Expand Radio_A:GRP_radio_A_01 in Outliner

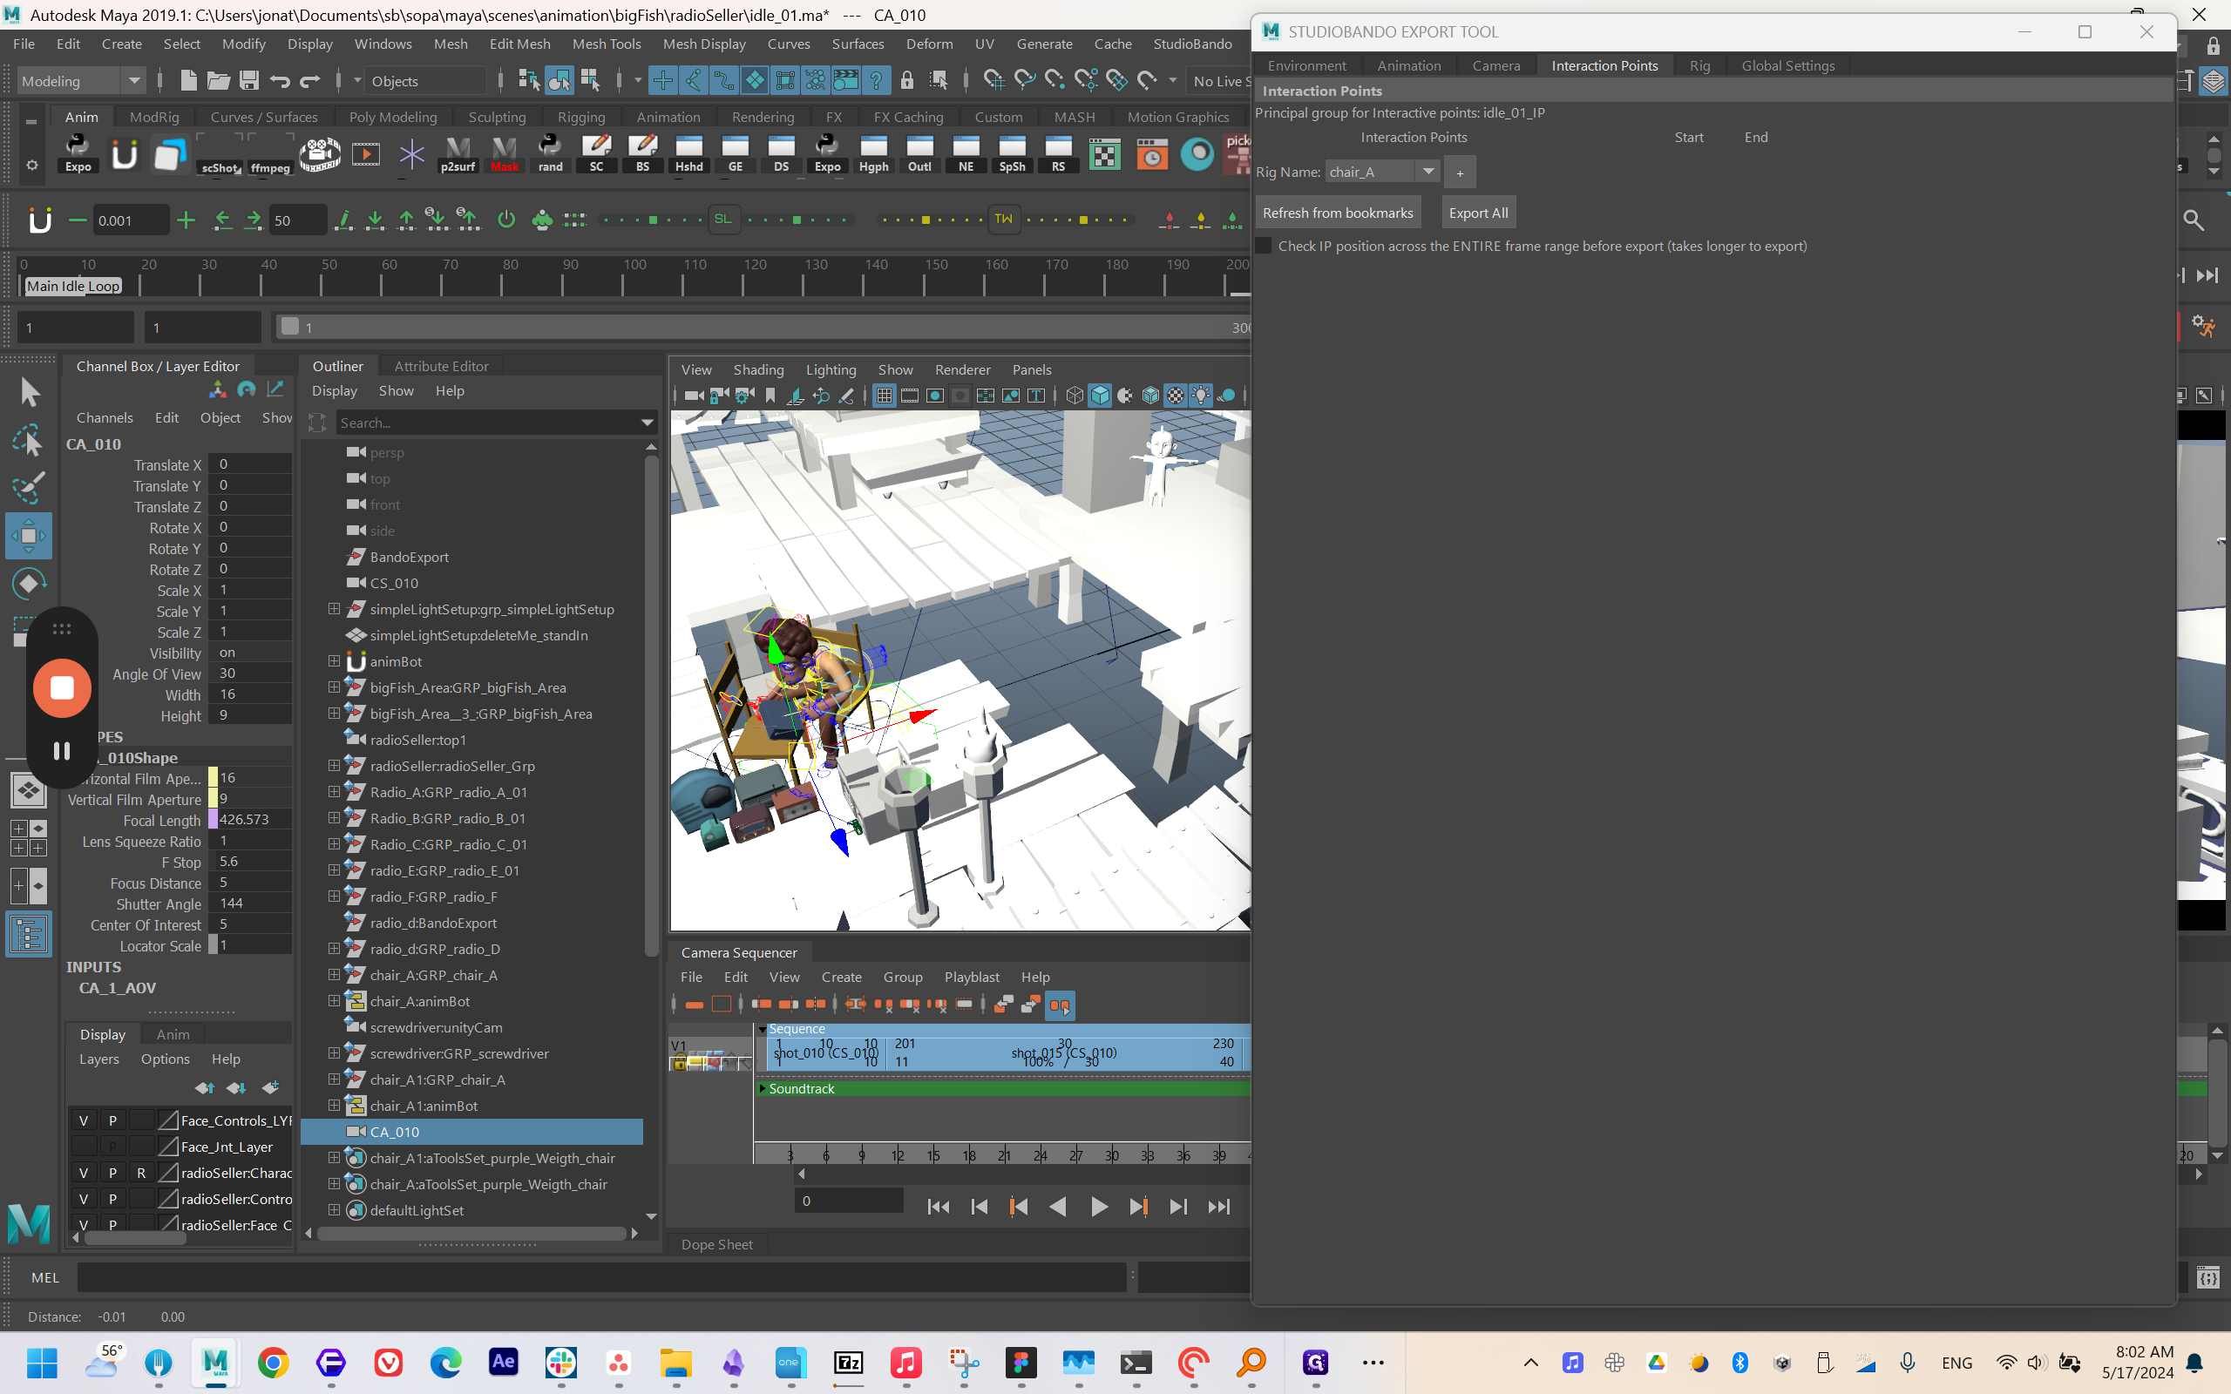[334, 791]
